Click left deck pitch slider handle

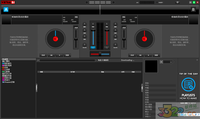(76, 39)
